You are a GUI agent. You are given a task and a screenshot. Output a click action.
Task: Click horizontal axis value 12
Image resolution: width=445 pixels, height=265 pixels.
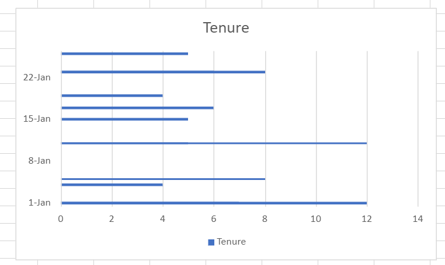[x=367, y=219]
